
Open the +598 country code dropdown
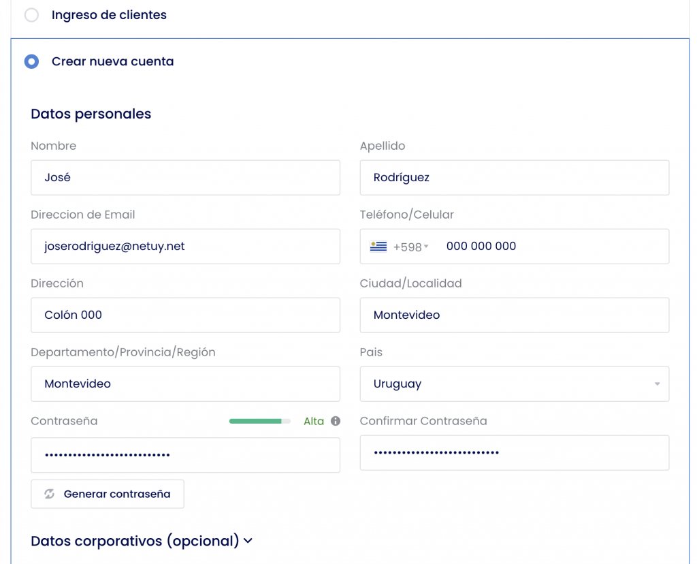point(411,247)
